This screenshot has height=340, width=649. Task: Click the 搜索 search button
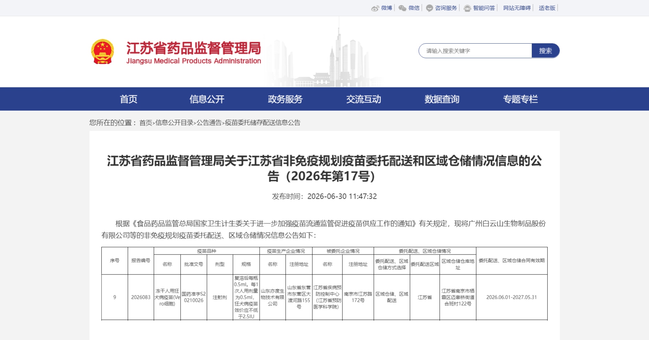pyautogui.click(x=545, y=51)
